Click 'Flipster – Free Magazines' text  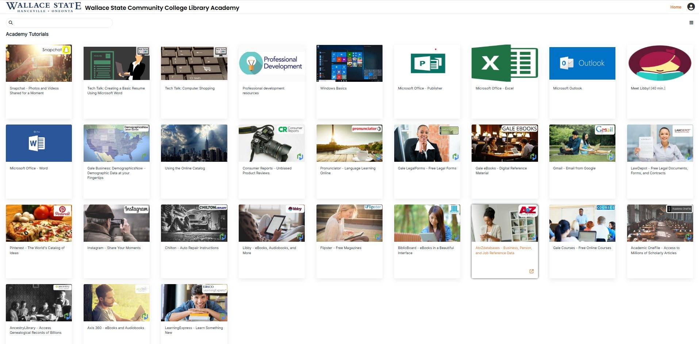click(341, 248)
